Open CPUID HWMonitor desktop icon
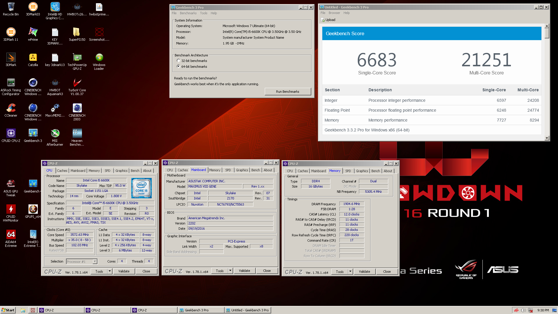The height and width of the screenshot is (314, 558). coord(11,213)
